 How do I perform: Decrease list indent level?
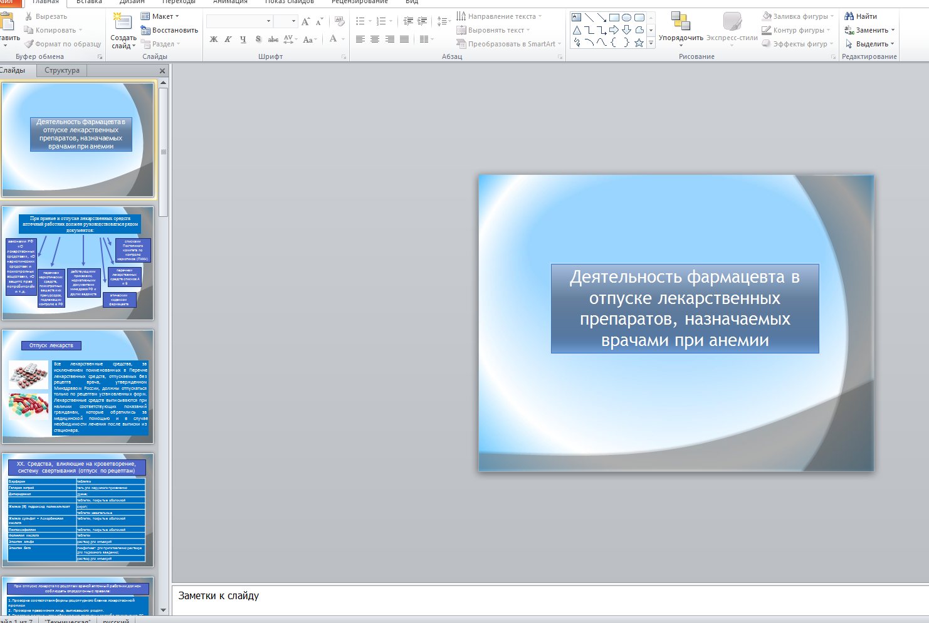coord(409,21)
